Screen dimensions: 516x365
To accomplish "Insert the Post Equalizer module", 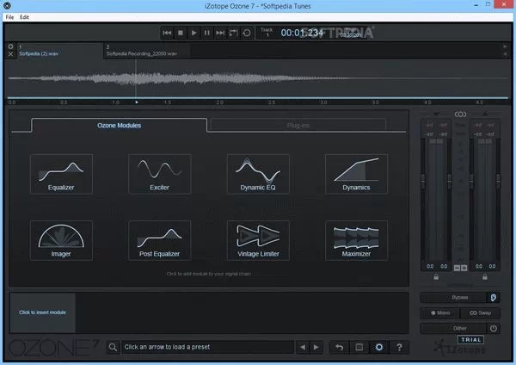I will 159,242.
